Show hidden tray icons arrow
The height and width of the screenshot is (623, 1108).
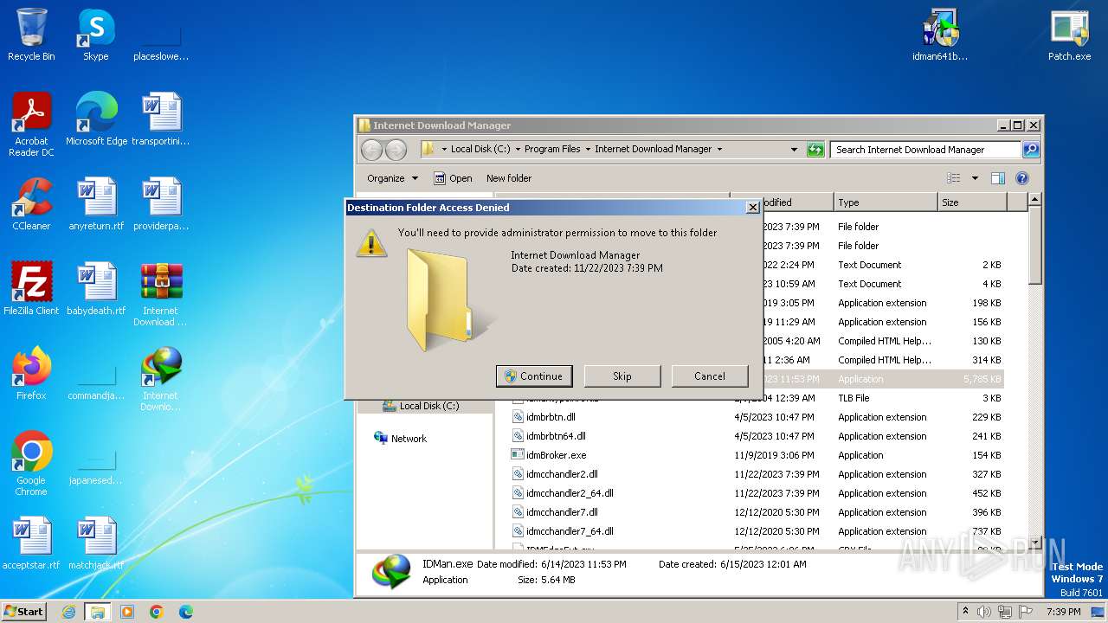coord(964,612)
